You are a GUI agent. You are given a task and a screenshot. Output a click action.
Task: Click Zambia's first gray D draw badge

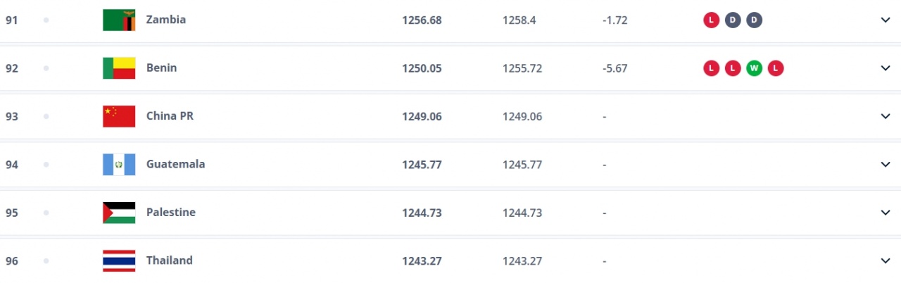tap(733, 20)
